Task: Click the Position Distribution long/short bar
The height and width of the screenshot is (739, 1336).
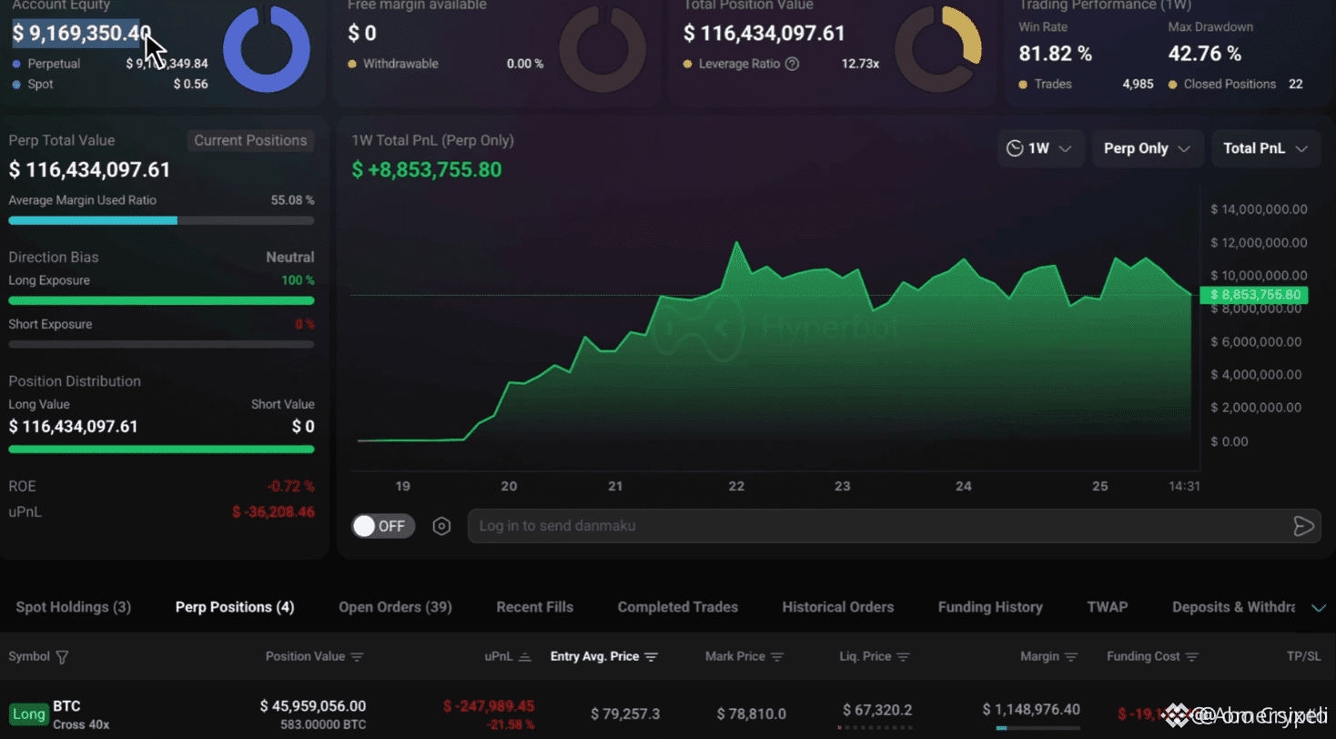Action: click(161, 449)
